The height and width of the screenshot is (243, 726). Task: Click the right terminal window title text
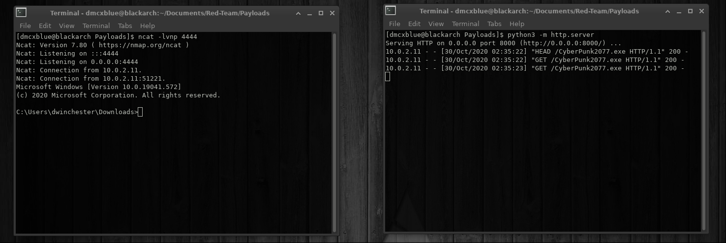(529, 11)
